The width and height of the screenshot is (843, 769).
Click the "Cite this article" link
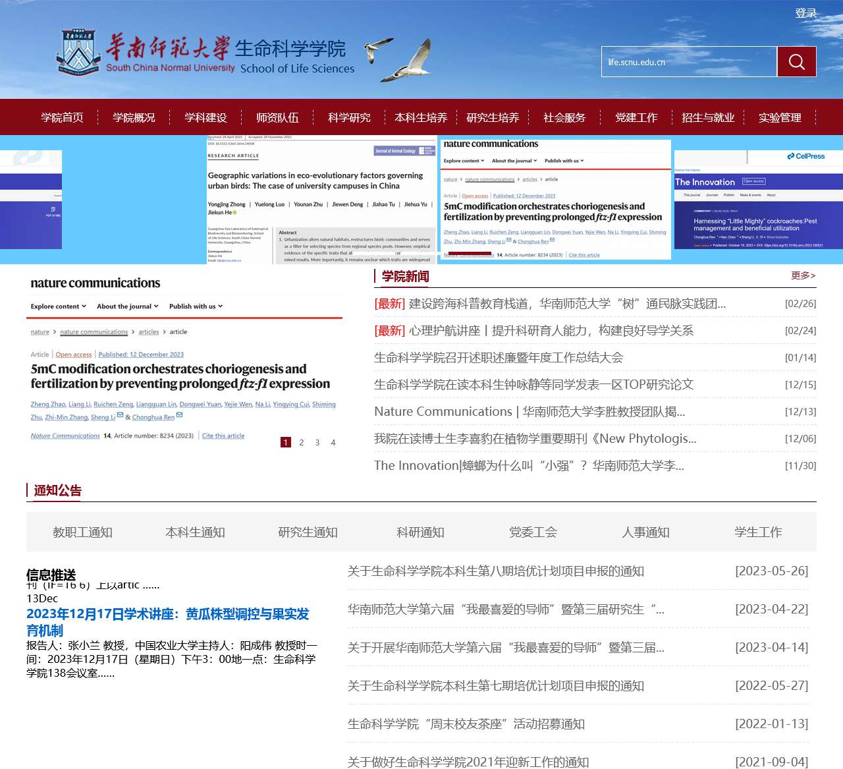coord(223,436)
